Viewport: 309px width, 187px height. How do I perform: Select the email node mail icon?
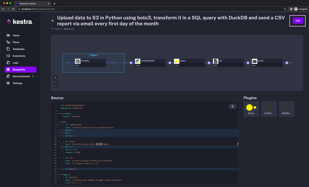(255, 61)
